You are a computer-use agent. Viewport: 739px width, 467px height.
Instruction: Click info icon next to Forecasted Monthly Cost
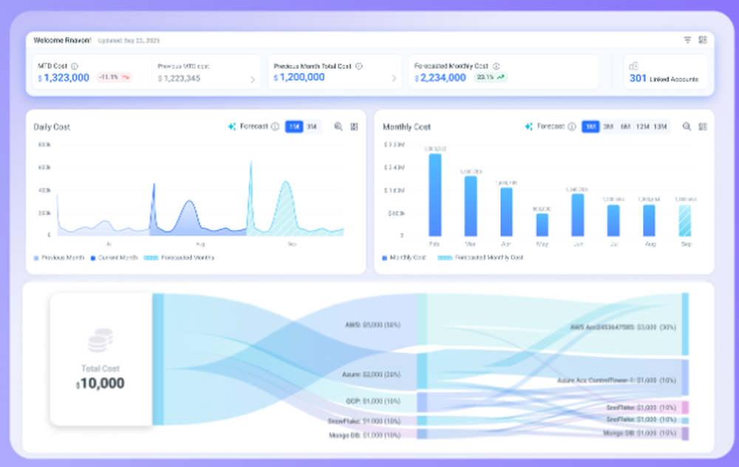(497, 67)
